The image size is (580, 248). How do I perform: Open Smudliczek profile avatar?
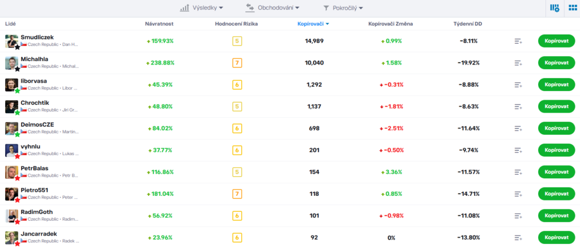pos(11,41)
